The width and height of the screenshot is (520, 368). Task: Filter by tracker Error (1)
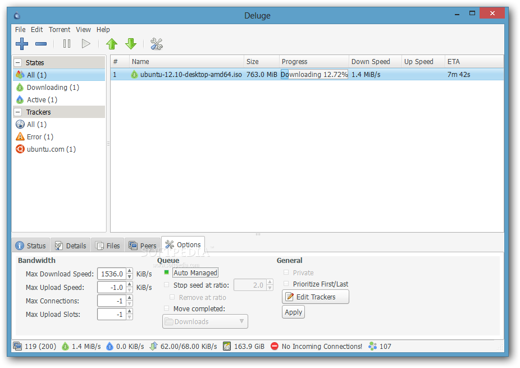pos(59,137)
